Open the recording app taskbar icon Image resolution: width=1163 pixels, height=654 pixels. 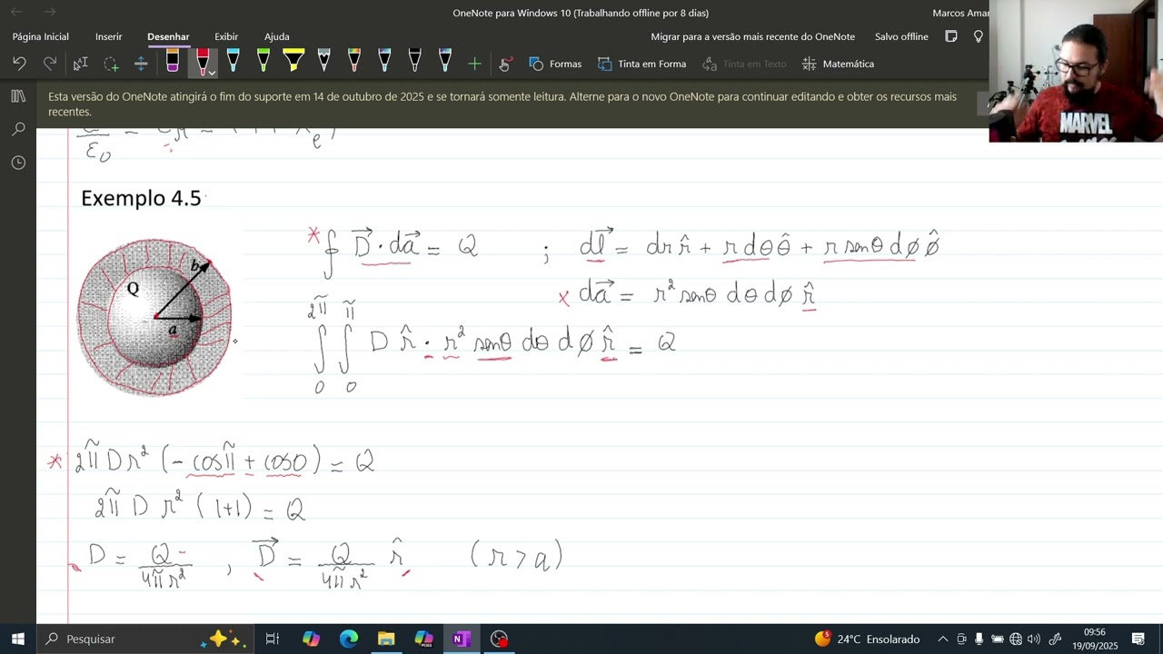coord(499,639)
